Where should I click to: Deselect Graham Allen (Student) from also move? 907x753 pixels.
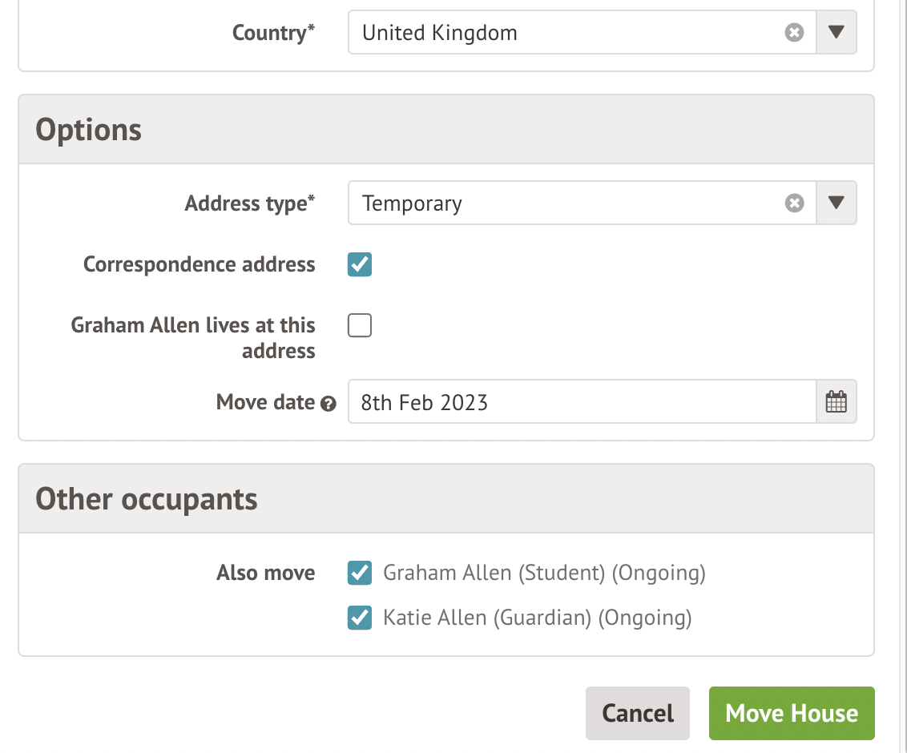click(x=360, y=573)
